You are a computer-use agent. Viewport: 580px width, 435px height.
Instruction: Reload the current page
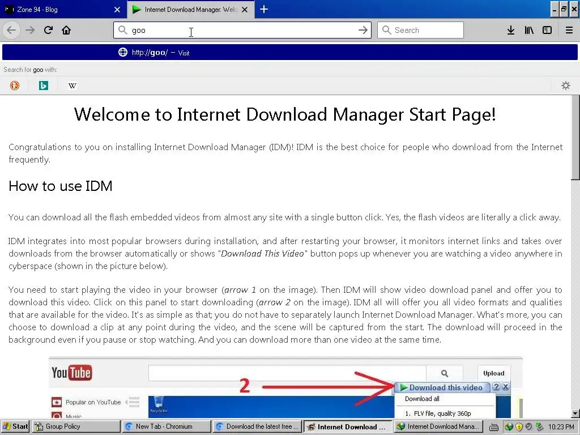click(49, 30)
